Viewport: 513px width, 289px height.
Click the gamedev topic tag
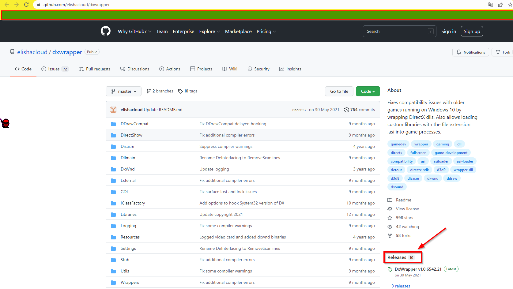[x=398, y=144]
